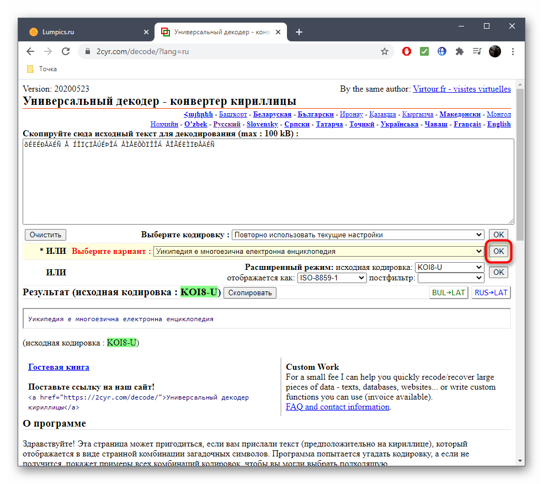
Task: Open the Chrome profile avatar
Action: click(495, 52)
